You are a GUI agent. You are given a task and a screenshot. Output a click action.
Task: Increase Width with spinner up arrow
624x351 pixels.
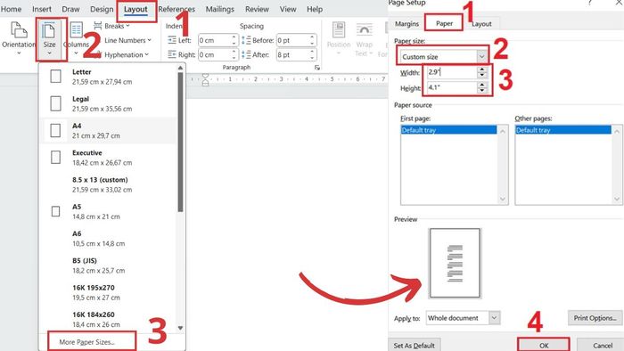(x=482, y=69)
